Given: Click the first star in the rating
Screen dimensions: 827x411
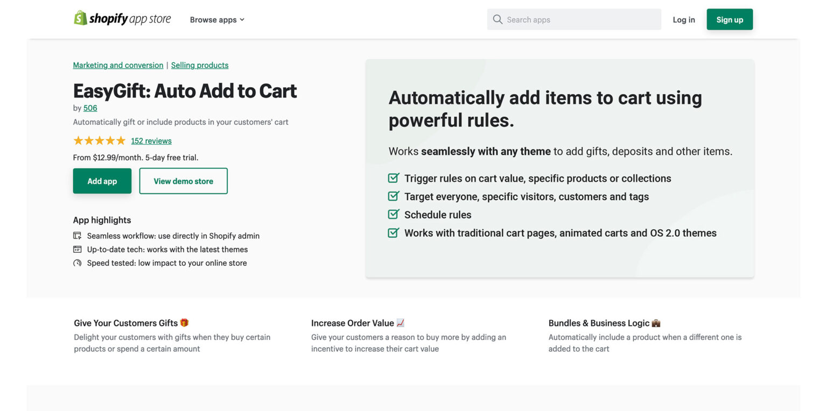Looking at the screenshot, I should 77,140.
